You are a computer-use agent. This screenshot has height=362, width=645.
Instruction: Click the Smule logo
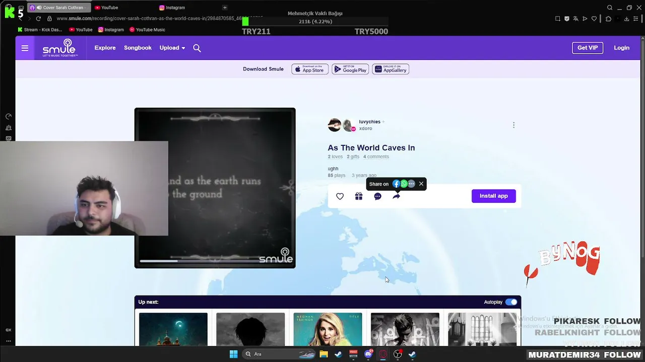[x=60, y=48]
